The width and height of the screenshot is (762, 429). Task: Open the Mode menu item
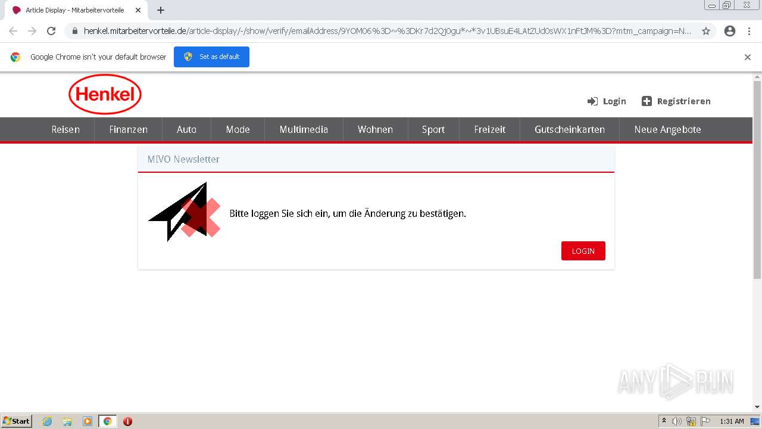point(238,129)
